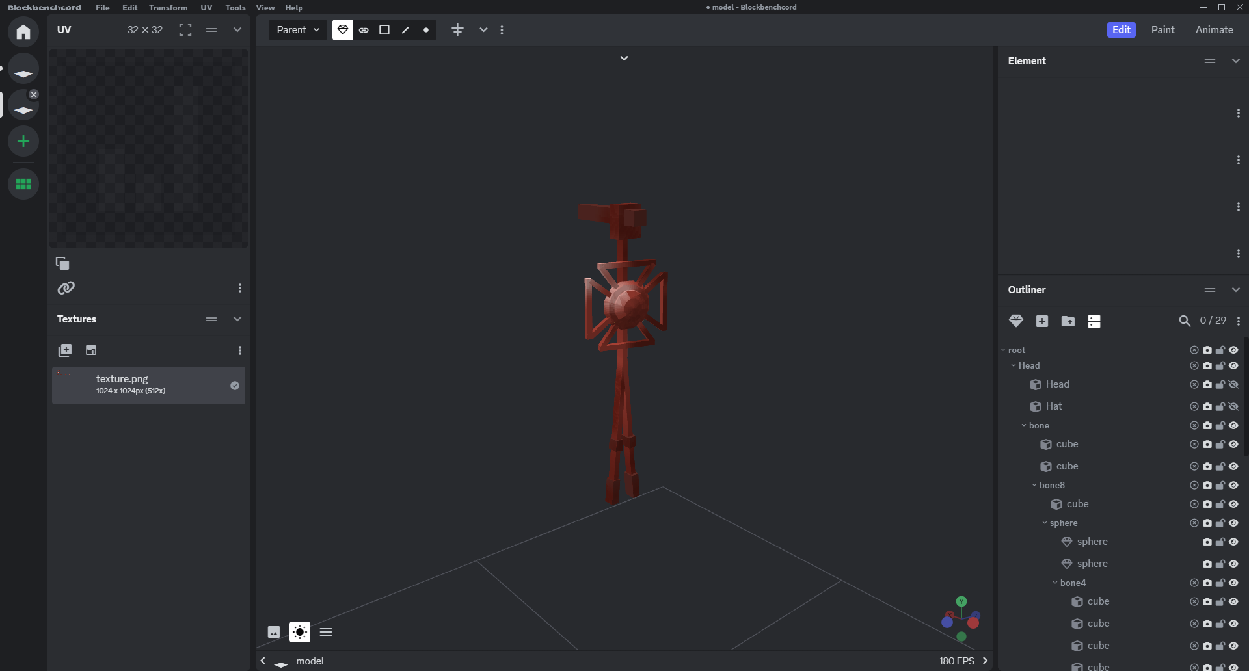Click the UV editor checkerboard canvas
The height and width of the screenshot is (671, 1249).
[148, 148]
